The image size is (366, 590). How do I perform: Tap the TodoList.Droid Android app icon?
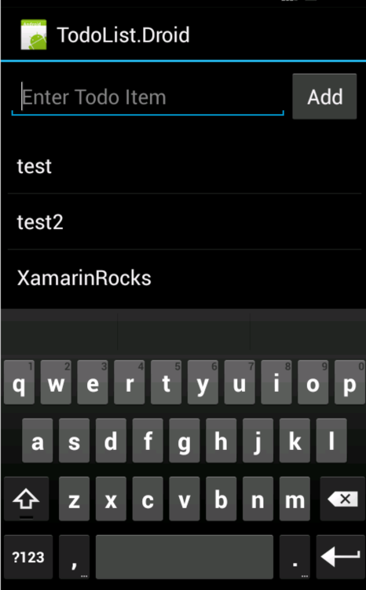34,35
